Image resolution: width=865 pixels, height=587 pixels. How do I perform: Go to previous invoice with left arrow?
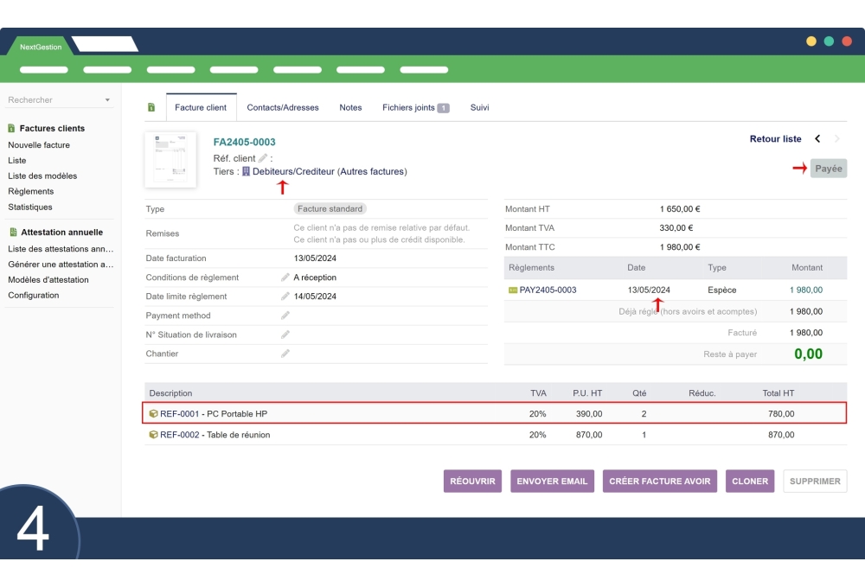pos(817,139)
